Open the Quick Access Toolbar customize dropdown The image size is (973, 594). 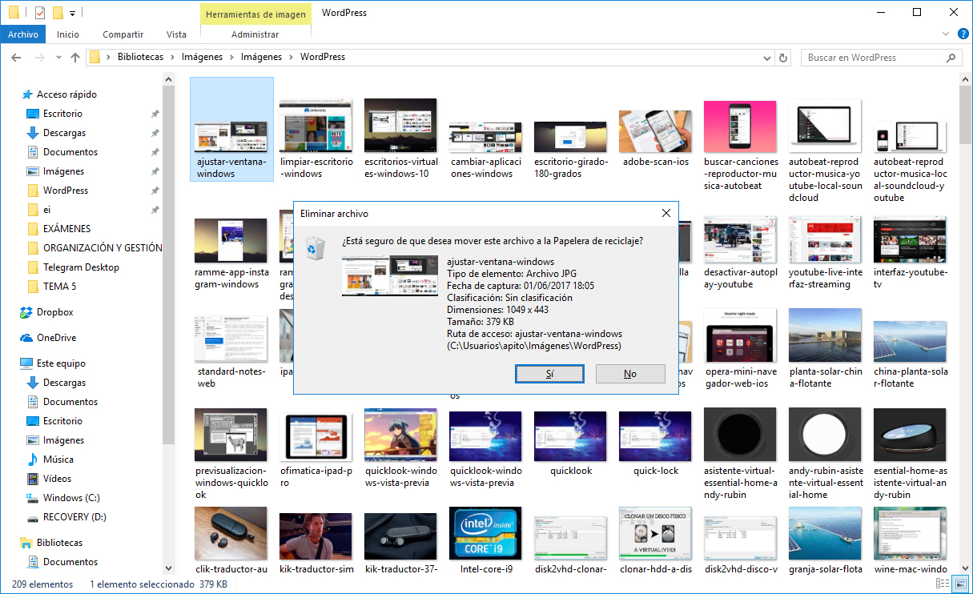(72, 12)
